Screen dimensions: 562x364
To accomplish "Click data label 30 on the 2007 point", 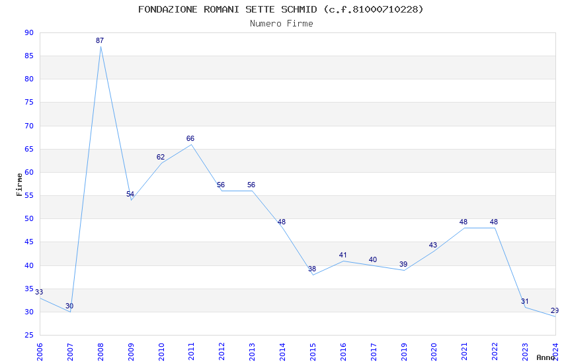I will click(69, 306).
